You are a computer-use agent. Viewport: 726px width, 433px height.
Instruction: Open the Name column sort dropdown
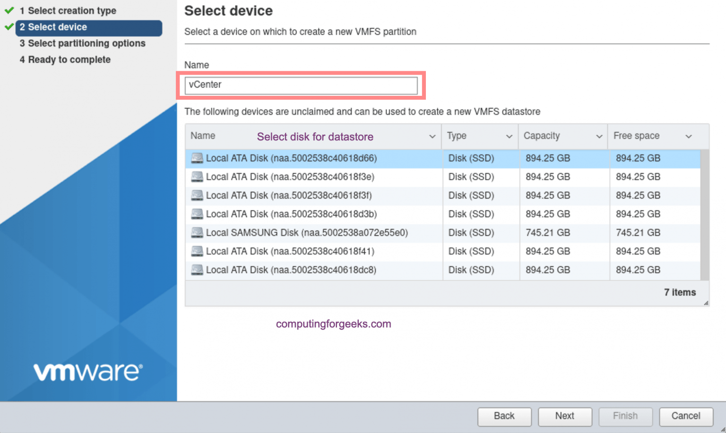pyautogui.click(x=432, y=136)
